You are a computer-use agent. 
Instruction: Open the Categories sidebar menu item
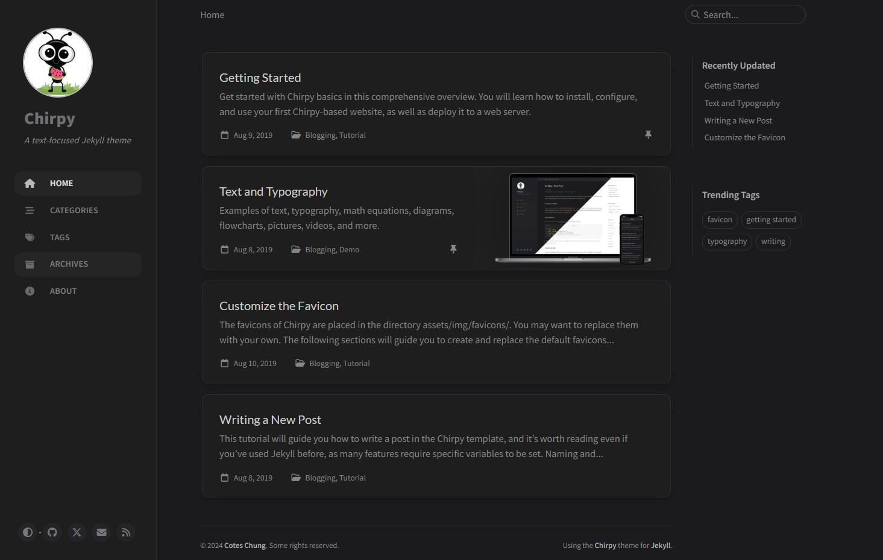click(74, 210)
